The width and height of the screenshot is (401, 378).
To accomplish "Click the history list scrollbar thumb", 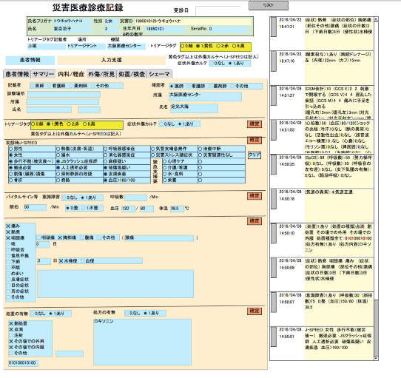I will 376,328.
